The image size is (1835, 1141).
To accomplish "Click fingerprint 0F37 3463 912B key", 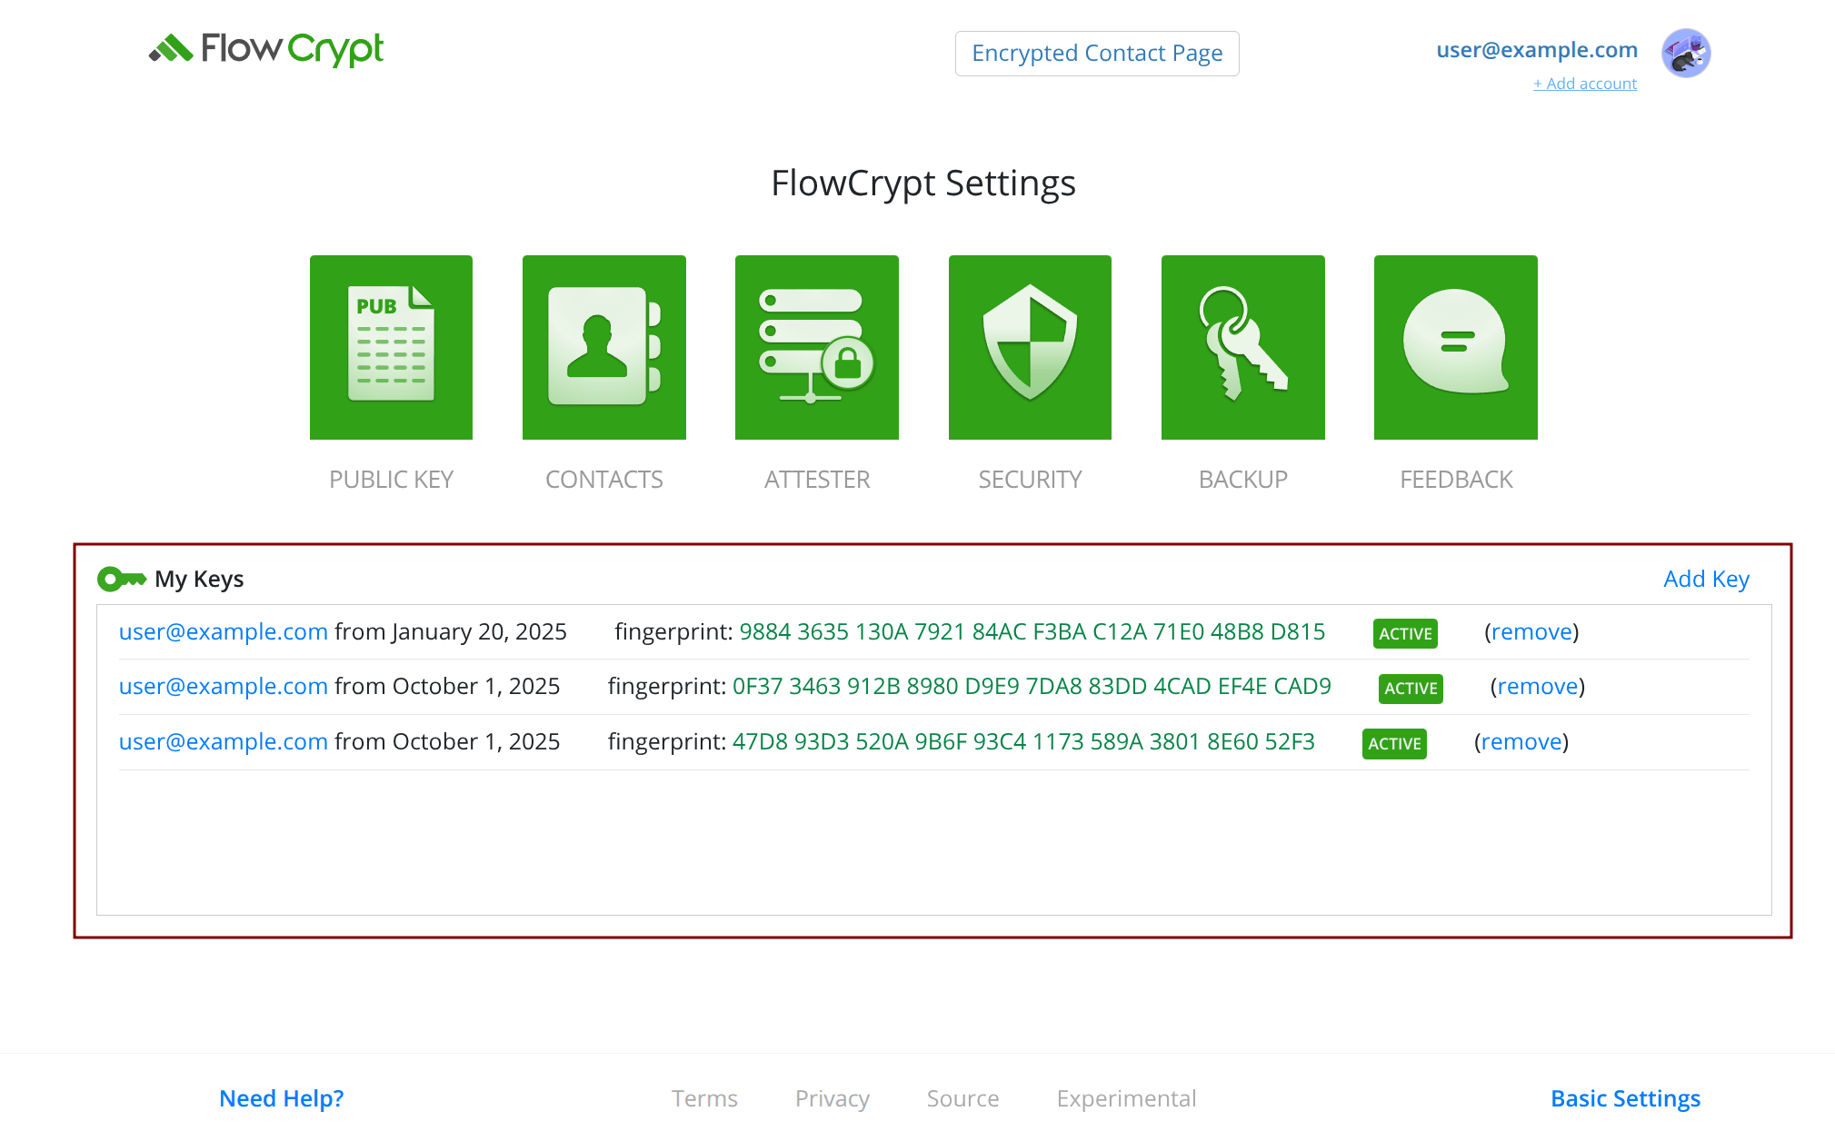I will pyautogui.click(x=1031, y=687).
